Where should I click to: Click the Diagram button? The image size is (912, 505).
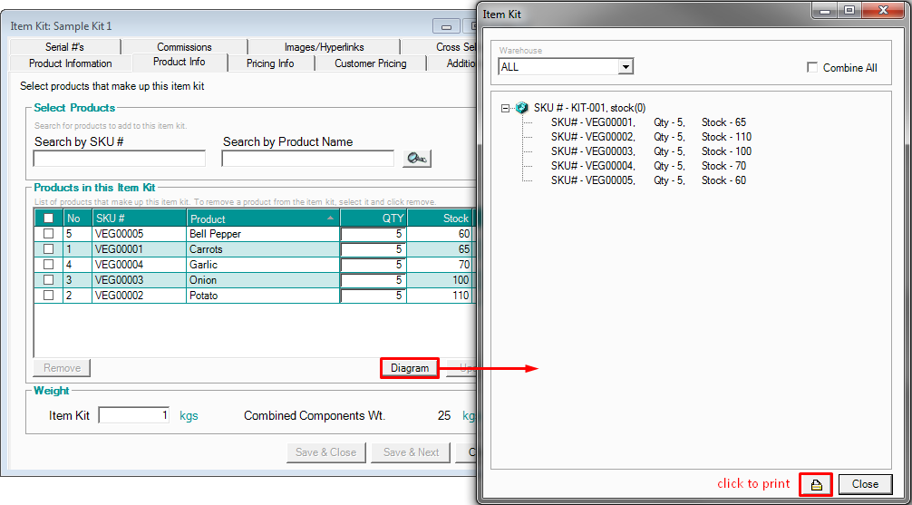(409, 368)
